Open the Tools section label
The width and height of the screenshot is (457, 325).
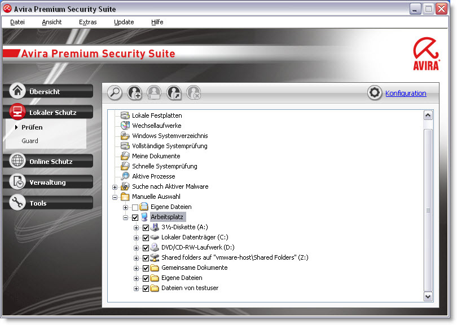pyautogui.click(x=38, y=203)
